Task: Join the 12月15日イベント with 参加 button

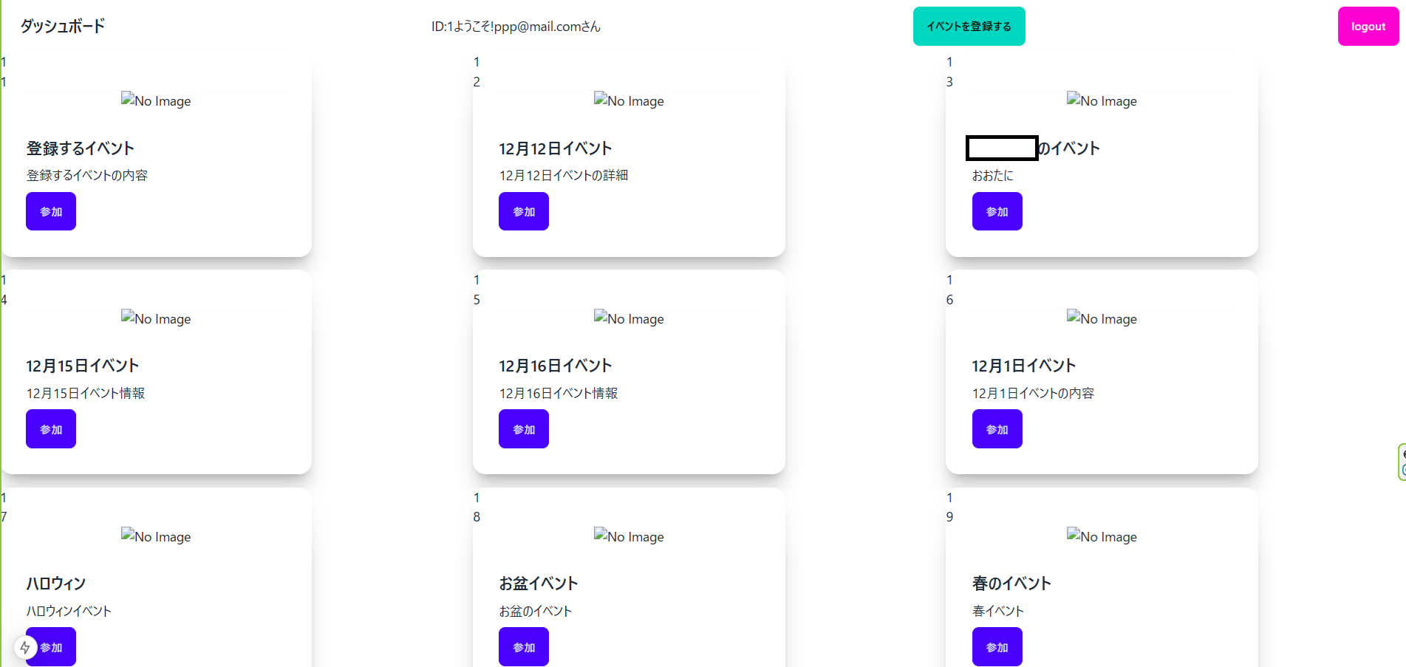Action: [51, 429]
